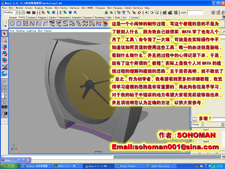The height and width of the screenshot is (169, 225).
Task: Select the Pencil Curve tool on shelf
Action: 39,24
